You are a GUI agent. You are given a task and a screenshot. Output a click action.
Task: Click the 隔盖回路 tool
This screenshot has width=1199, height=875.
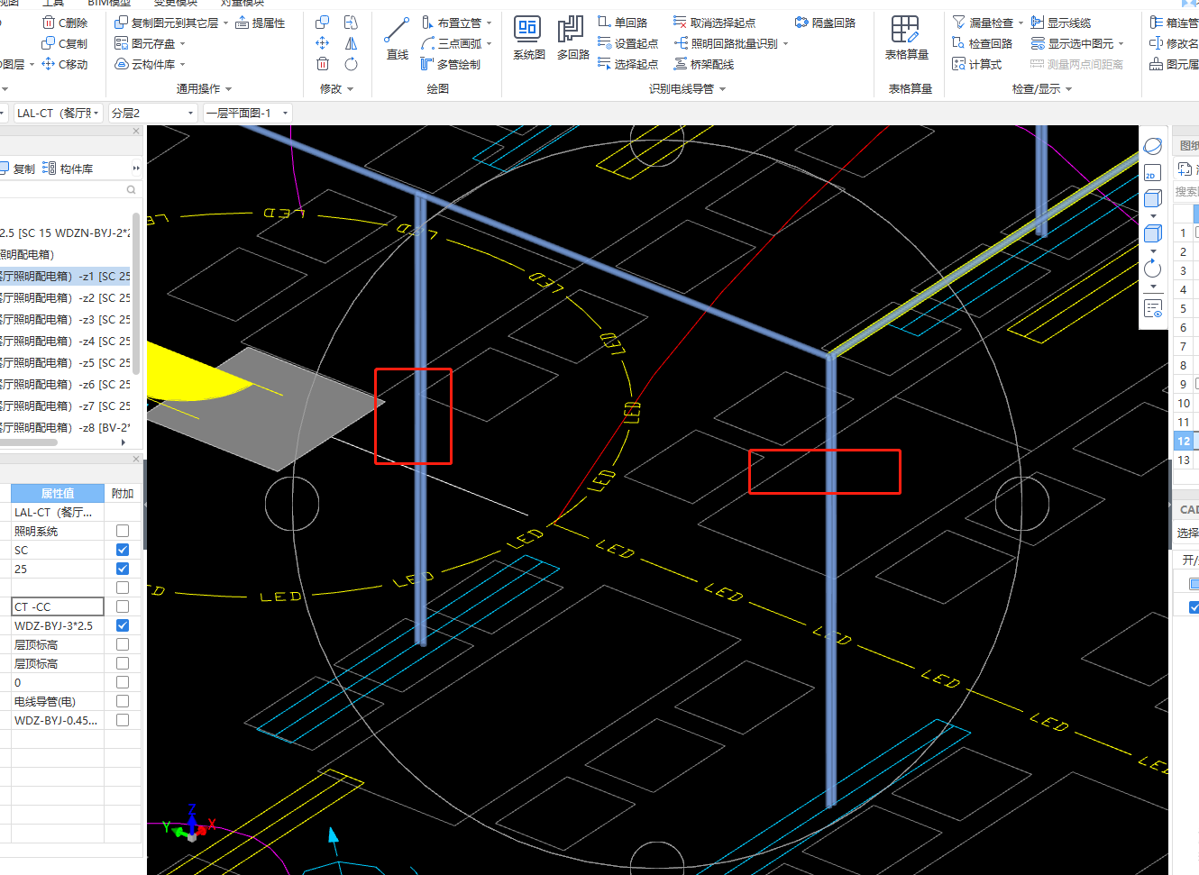(825, 23)
